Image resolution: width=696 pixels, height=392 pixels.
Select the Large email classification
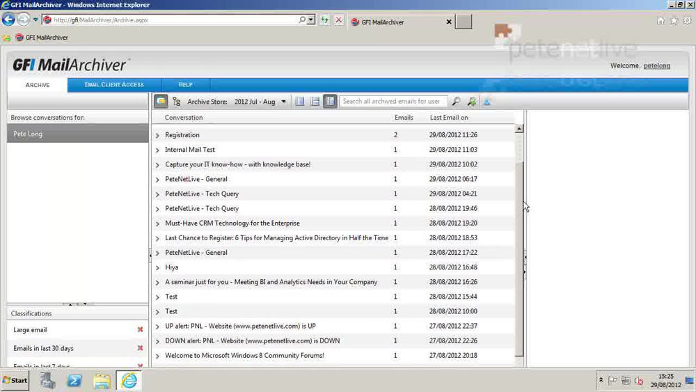pos(30,330)
